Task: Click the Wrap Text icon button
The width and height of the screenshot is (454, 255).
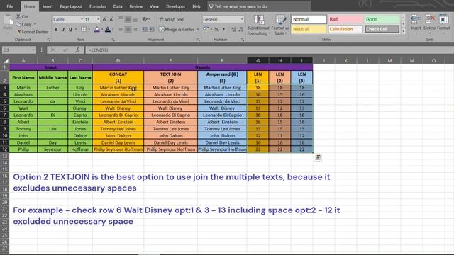Action: tap(172, 19)
